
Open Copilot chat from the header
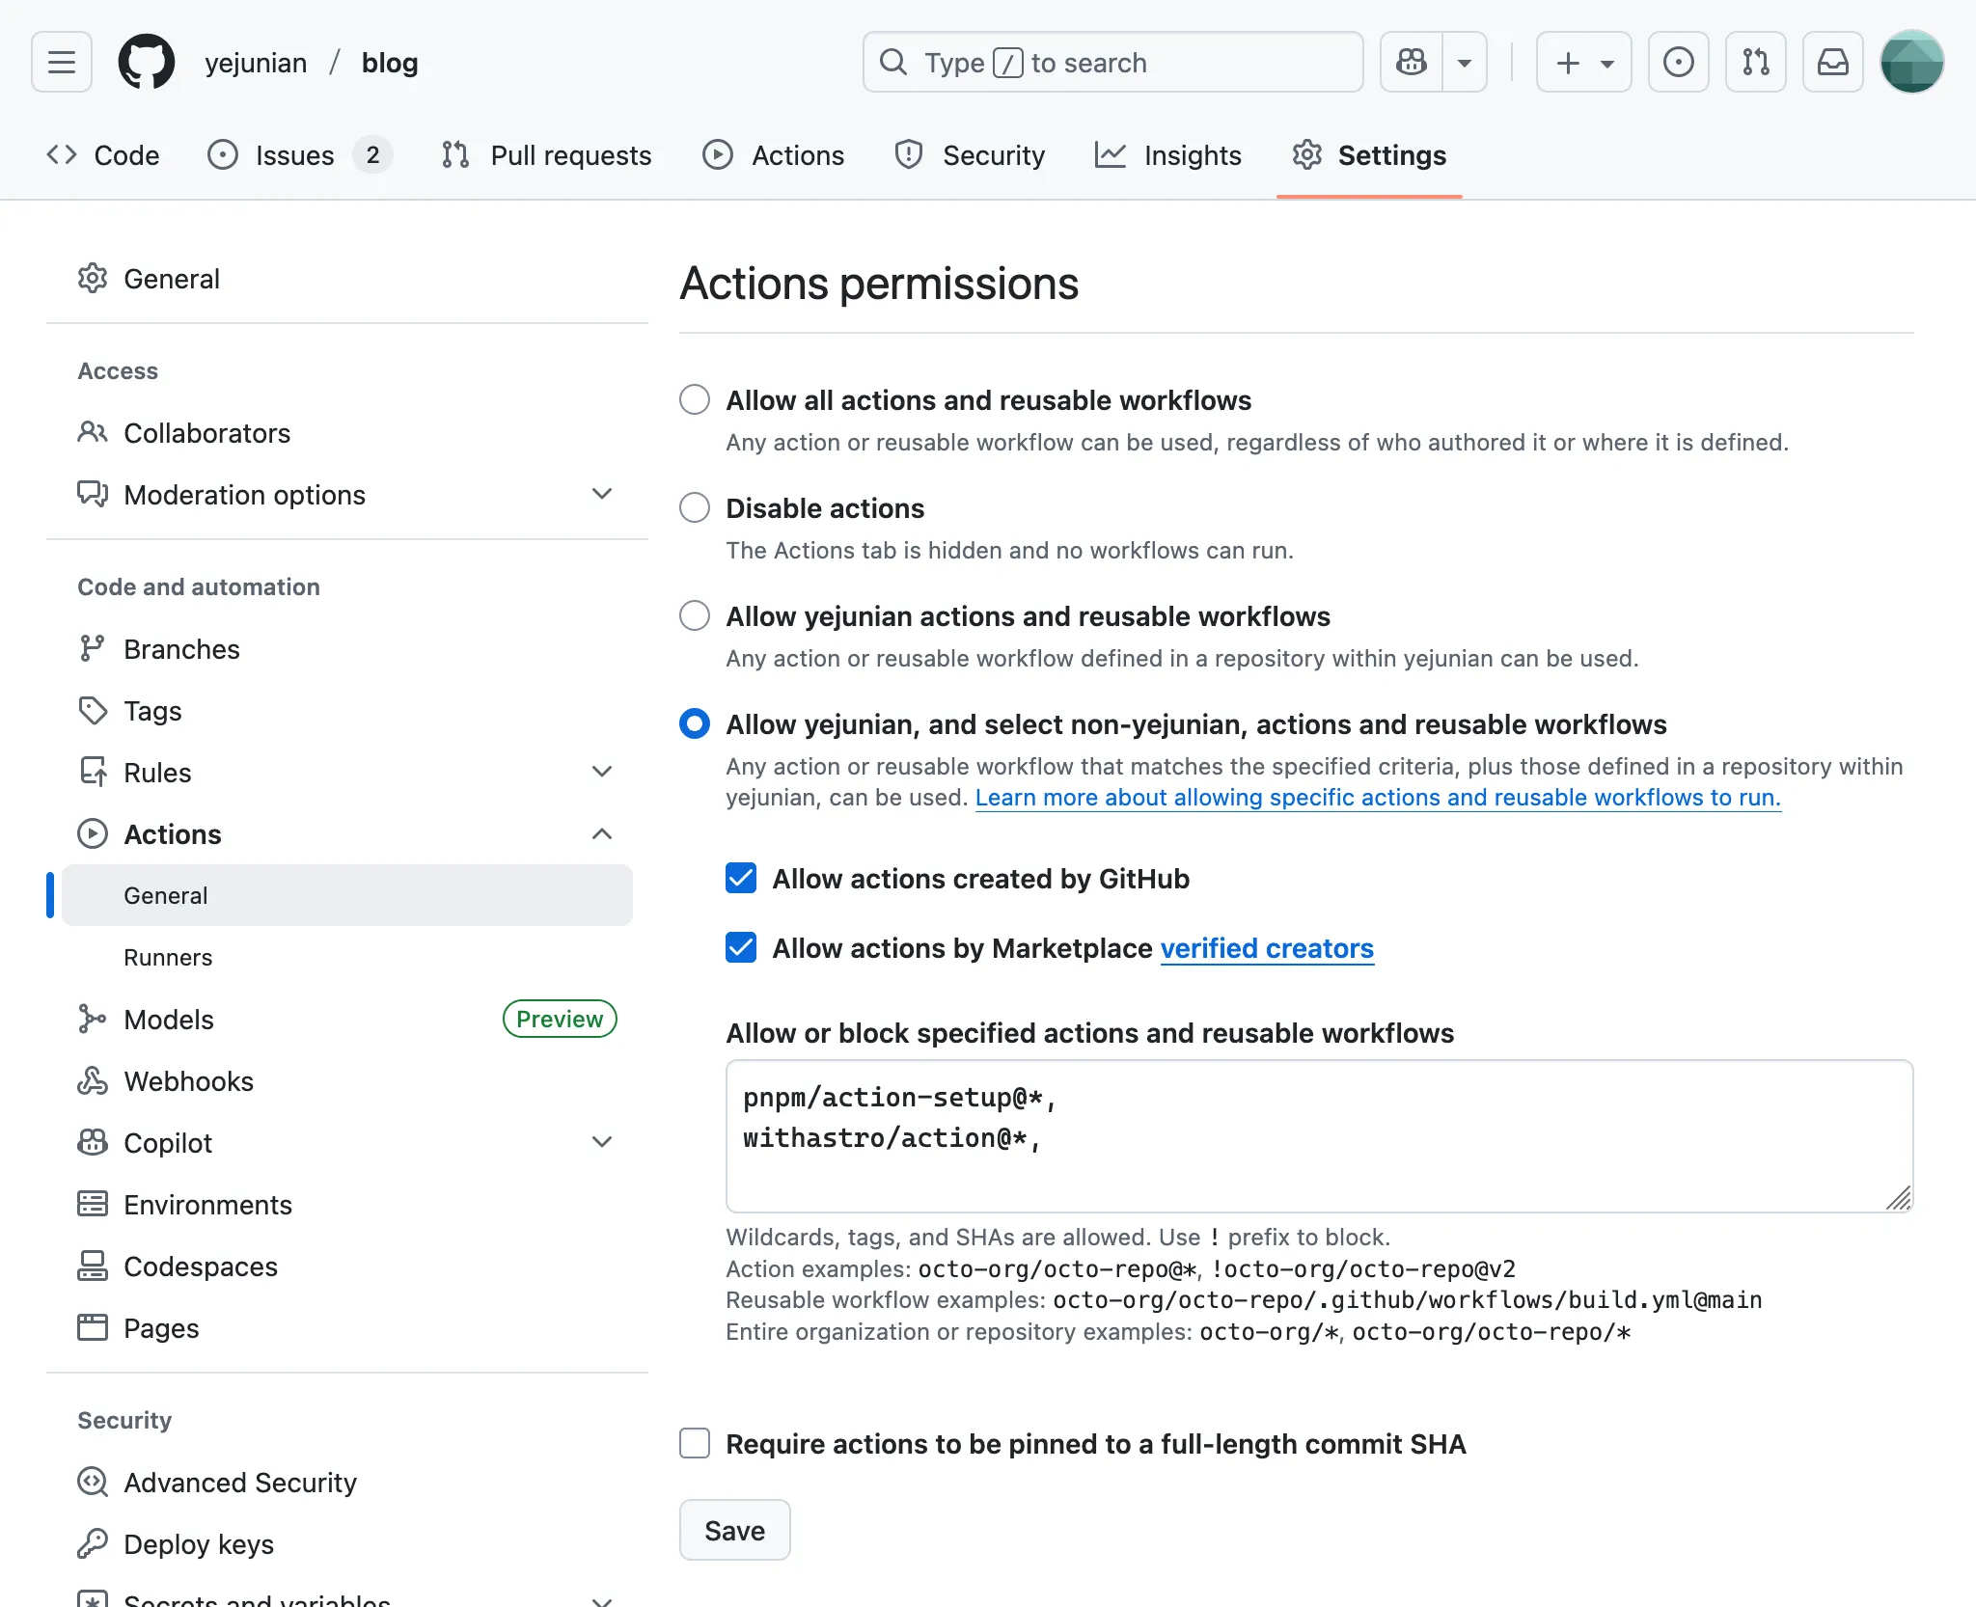pos(1410,62)
